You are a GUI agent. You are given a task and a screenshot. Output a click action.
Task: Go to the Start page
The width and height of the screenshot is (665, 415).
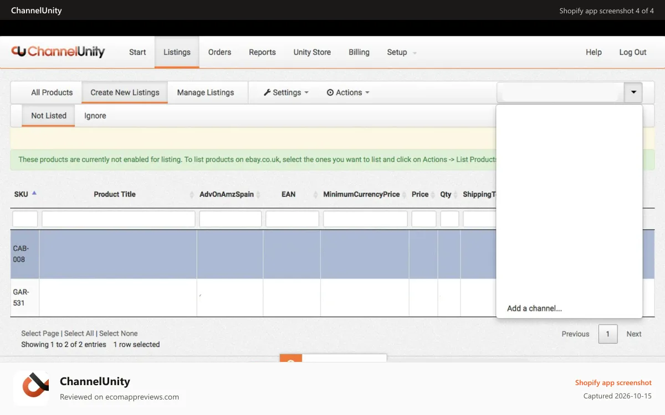137,52
